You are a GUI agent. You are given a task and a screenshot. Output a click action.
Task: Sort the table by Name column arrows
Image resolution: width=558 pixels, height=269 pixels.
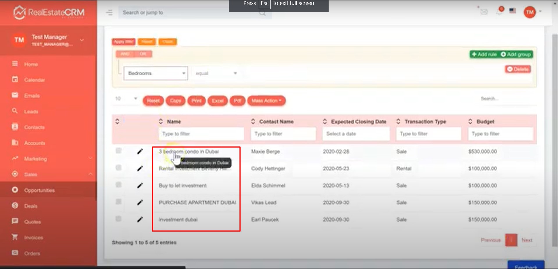161,122
